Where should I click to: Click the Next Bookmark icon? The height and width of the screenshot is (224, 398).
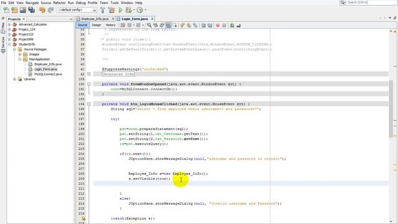click(x=188, y=25)
